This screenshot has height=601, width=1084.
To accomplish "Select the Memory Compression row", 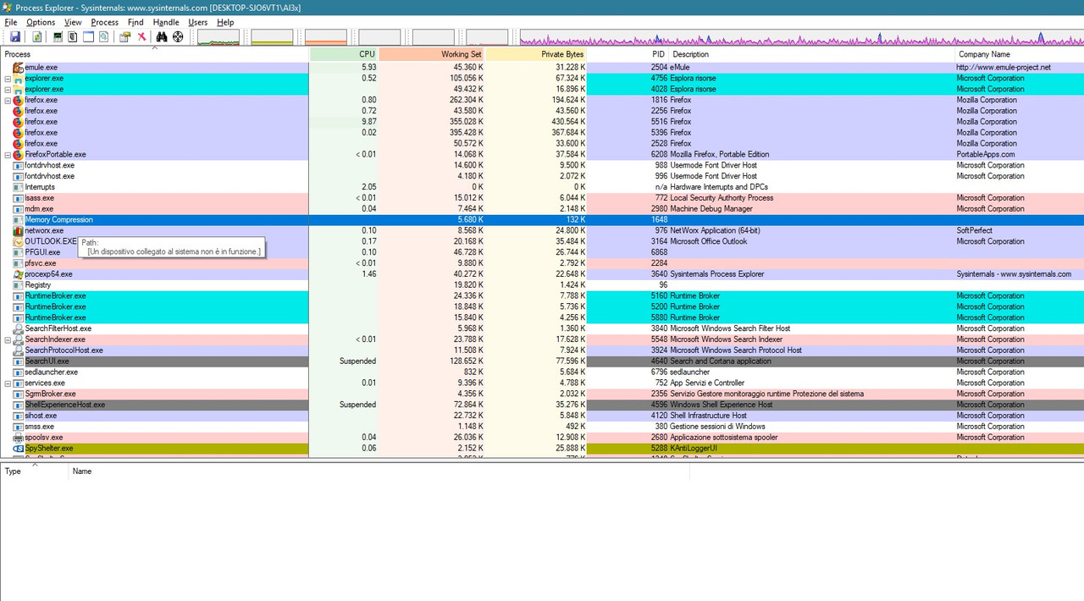I will (542, 220).
